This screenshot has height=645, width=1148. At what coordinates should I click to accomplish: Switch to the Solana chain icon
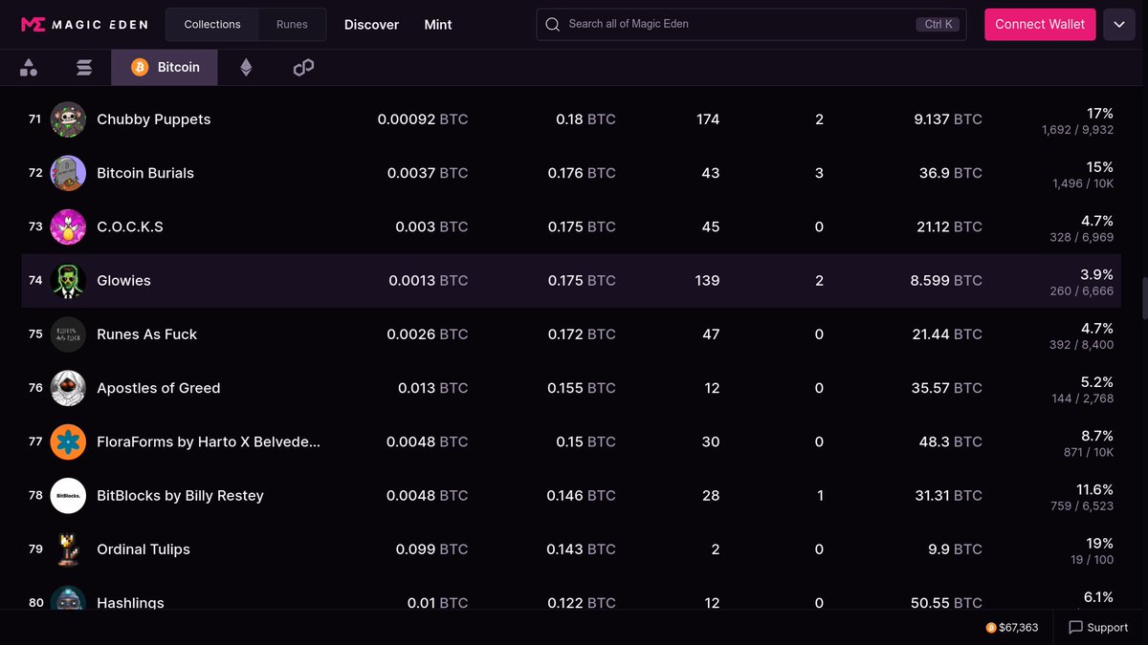(x=84, y=67)
